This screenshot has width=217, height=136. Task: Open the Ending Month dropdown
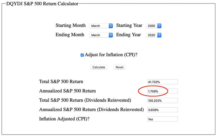pyautogui.click(x=101, y=35)
